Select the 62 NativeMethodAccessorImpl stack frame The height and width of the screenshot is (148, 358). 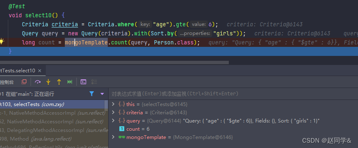click(52, 122)
